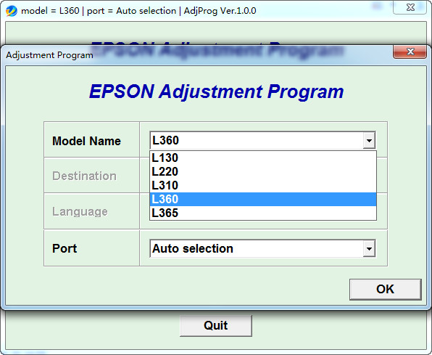432x355 pixels.
Task: Click the greyed Language label
Action: pos(80,212)
